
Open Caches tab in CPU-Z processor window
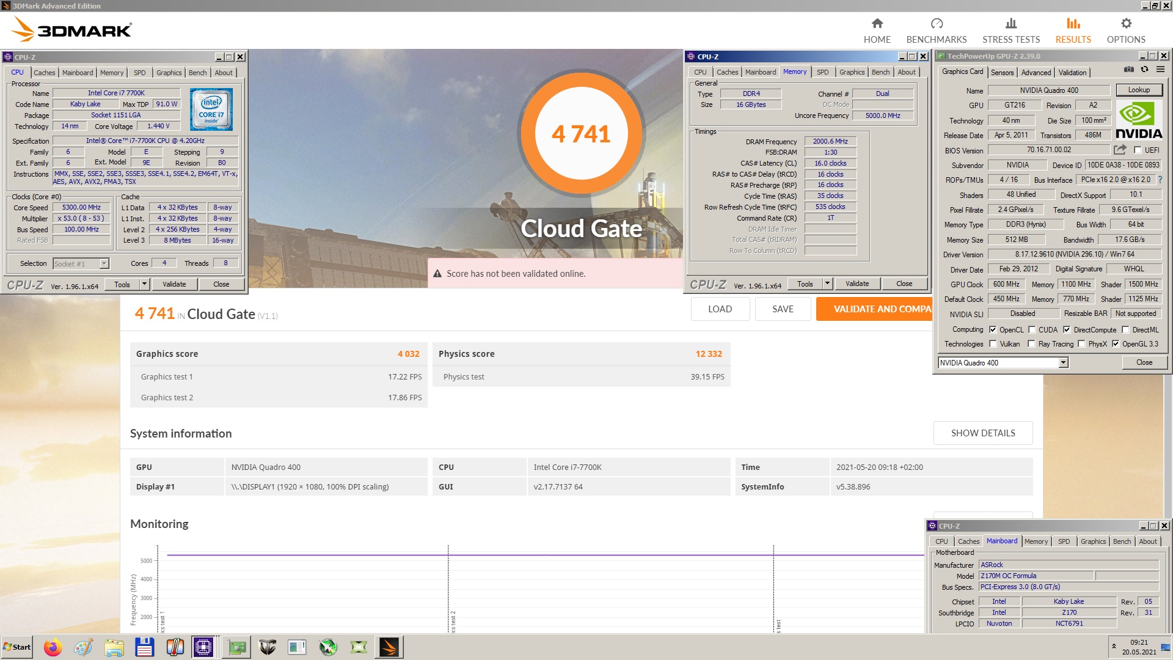tap(44, 73)
